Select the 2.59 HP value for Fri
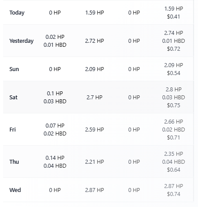 click(x=94, y=130)
